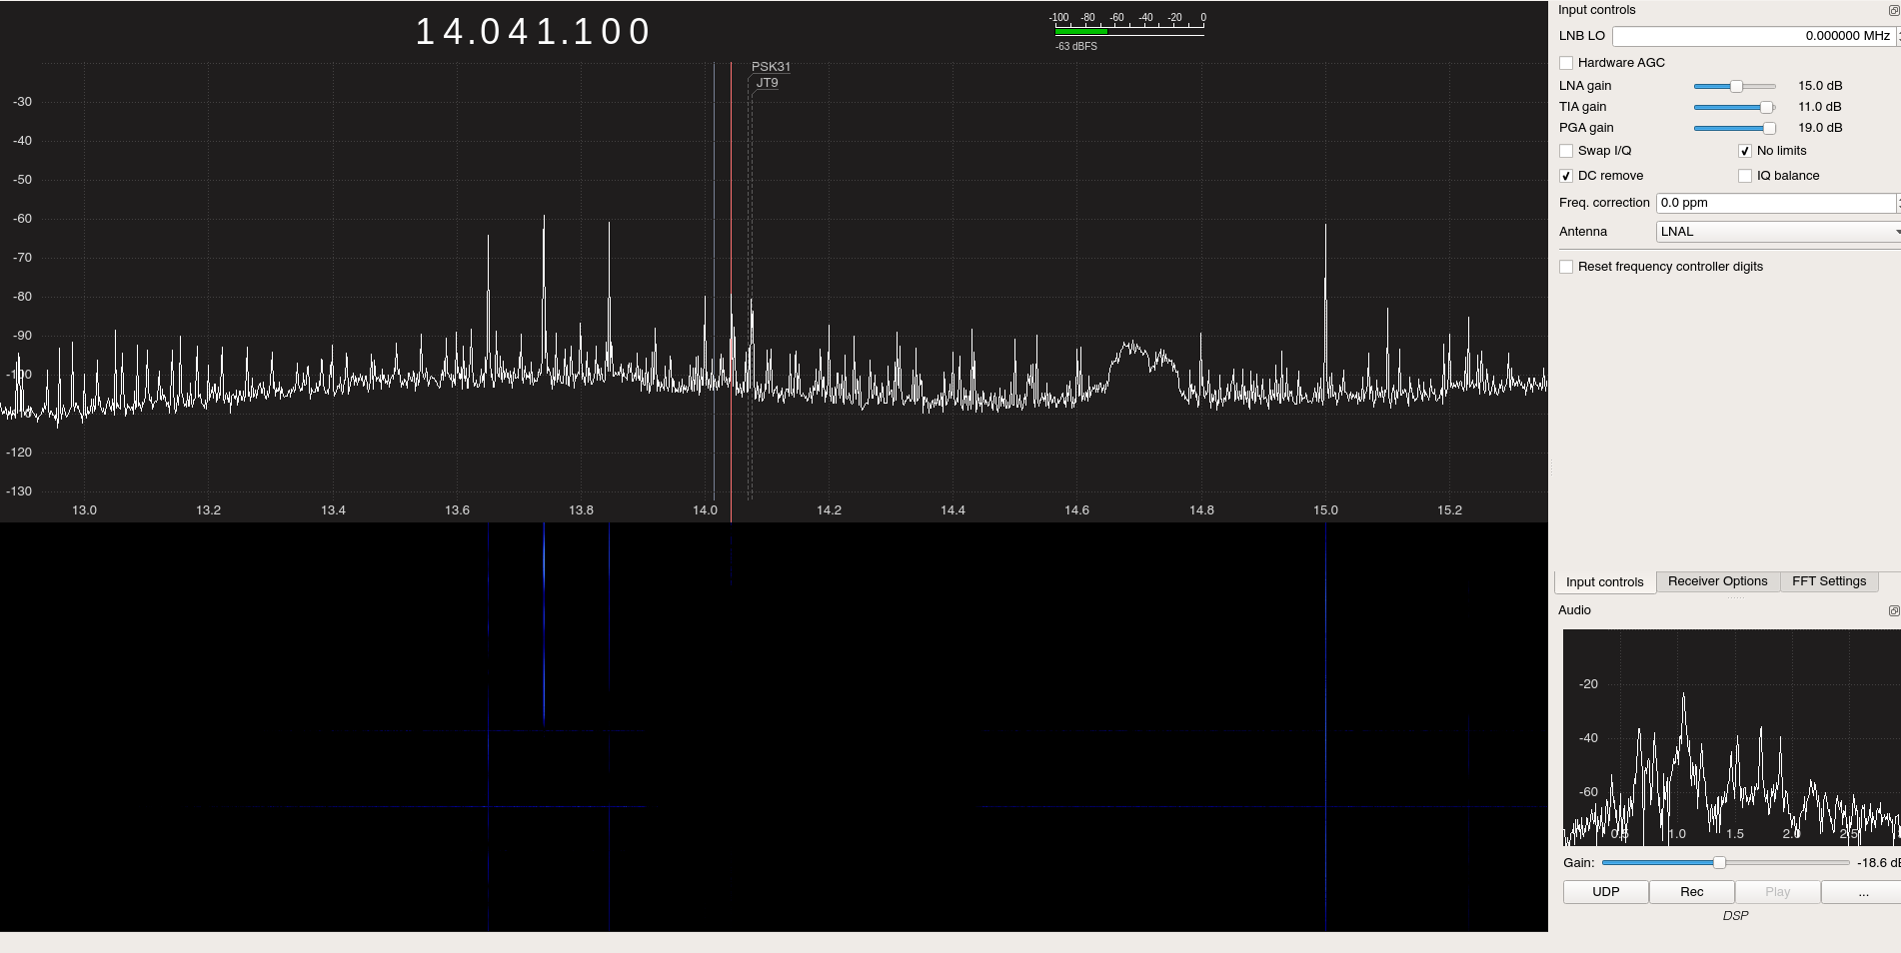Click the PSK31 bookmark tag
The image size is (1901, 953).
(x=771, y=67)
